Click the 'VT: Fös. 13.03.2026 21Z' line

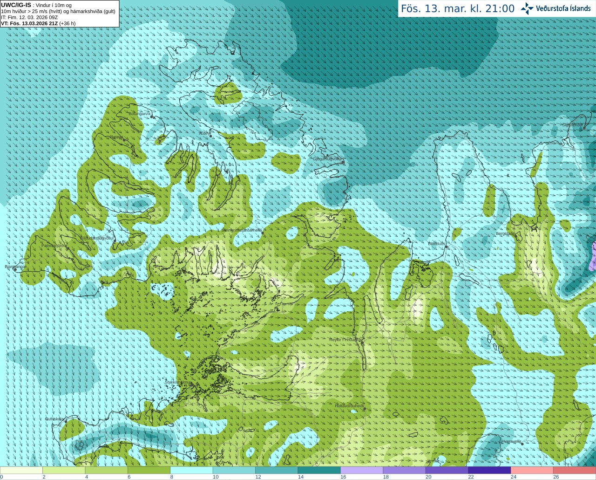38,23
